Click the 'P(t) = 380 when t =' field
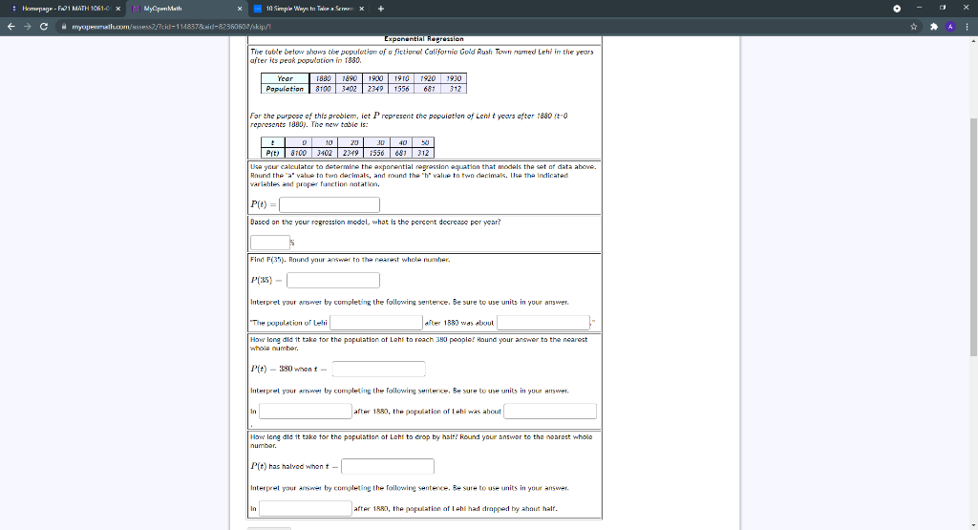978x530 pixels. pos(378,370)
